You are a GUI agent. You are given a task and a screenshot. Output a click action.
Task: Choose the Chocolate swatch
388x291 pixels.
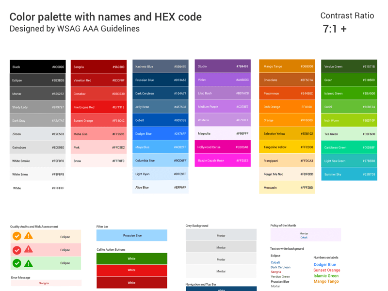pyautogui.click(x=287, y=80)
